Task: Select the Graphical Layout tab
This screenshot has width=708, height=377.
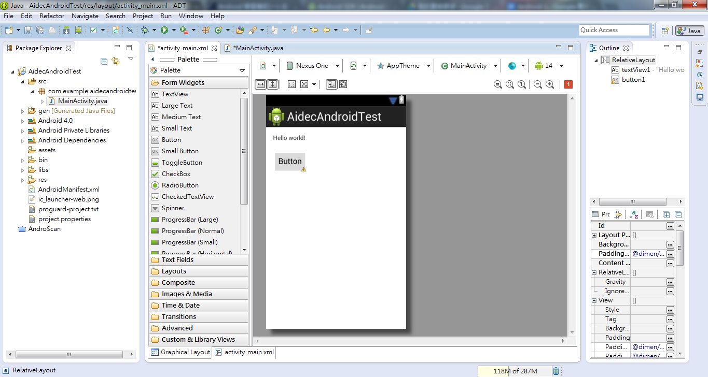Action: [181, 352]
